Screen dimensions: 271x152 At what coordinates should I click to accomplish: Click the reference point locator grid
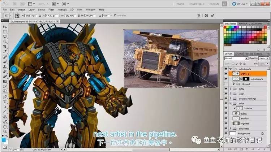[x=17, y=16]
